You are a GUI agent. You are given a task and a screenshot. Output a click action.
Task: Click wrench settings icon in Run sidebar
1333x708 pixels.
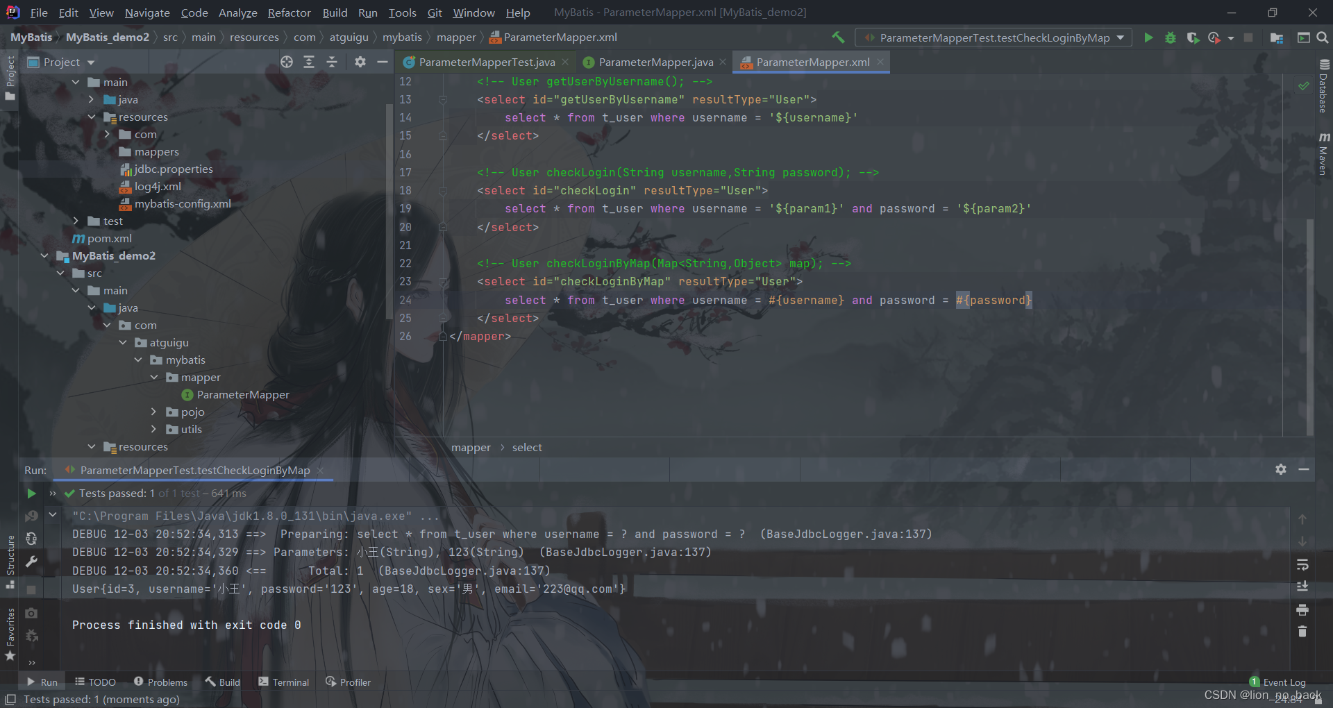click(x=31, y=562)
